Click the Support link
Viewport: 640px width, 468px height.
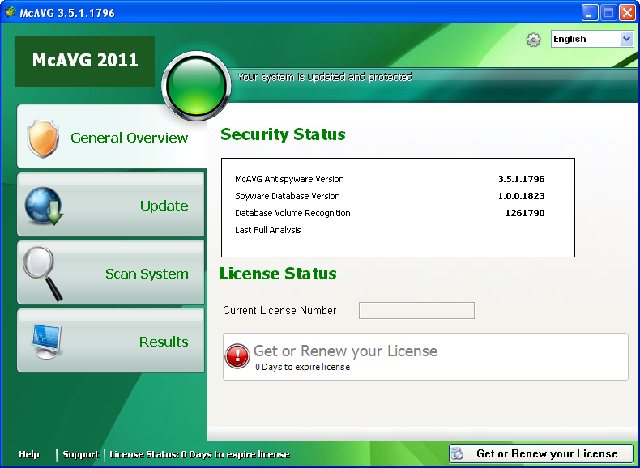coord(81,454)
